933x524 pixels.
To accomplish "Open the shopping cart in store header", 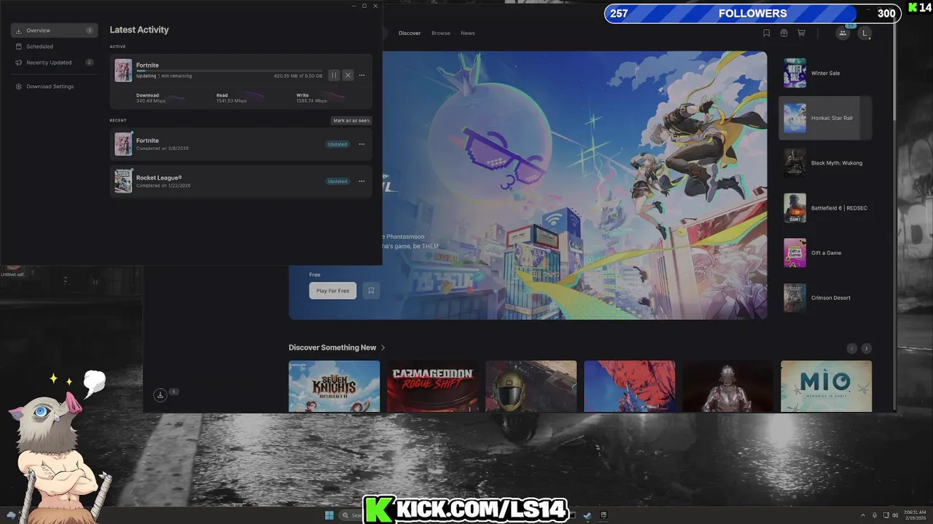I will point(801,33).
